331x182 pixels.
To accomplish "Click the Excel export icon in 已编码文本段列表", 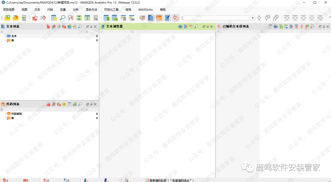I will [x=281, y=27].
